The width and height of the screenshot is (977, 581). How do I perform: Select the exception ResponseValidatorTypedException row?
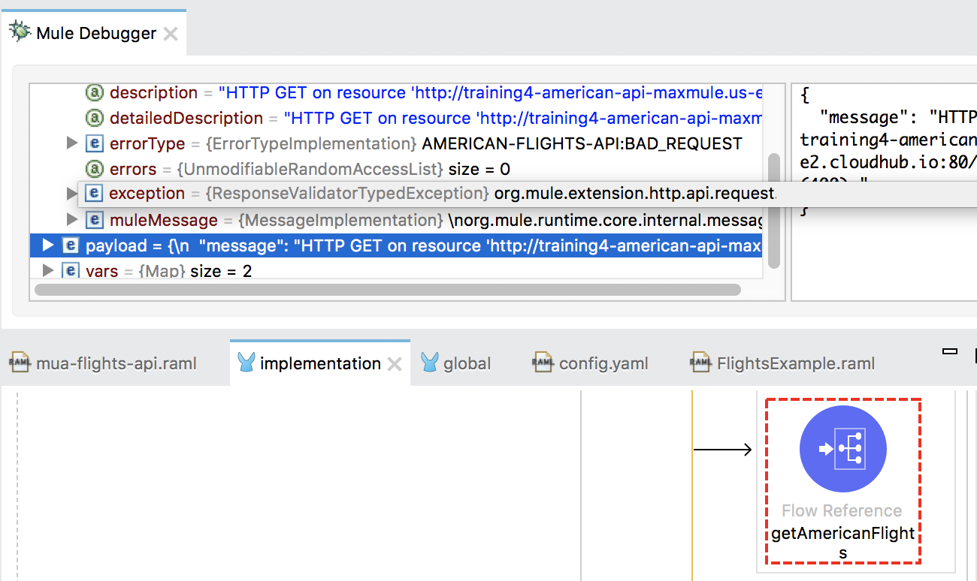point(442,194)
